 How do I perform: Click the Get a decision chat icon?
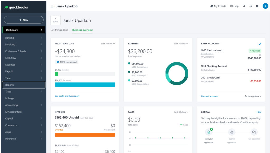(x=254, y=132)
